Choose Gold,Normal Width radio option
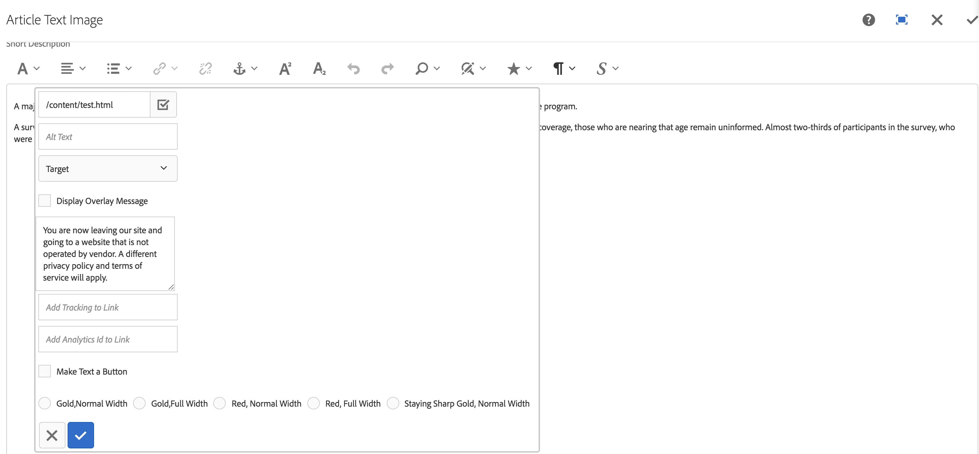The height and width of the screenshot is (454, 979). point(45,403)
